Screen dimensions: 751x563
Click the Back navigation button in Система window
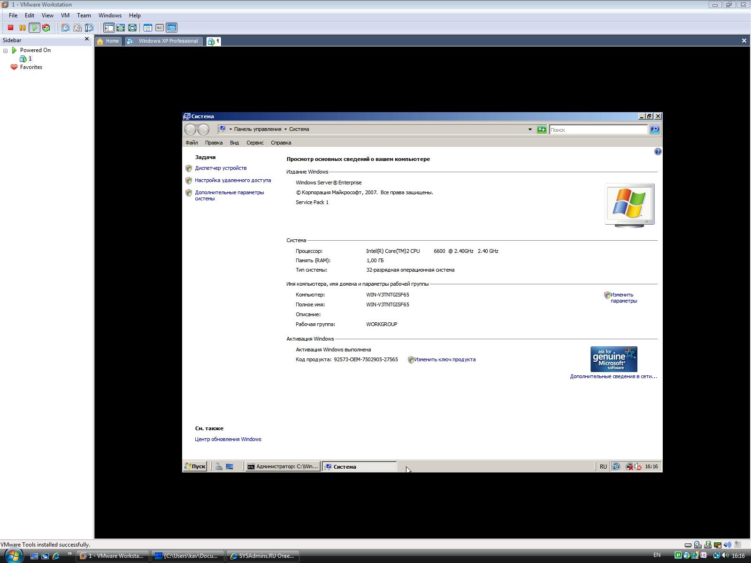click(190, 129)
